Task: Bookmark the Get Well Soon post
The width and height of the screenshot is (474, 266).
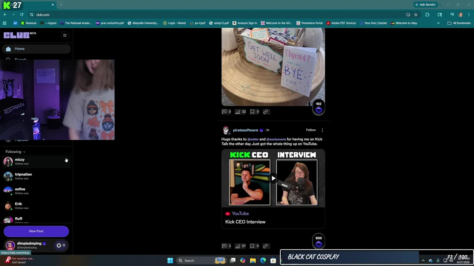Action: tap(254, 112)
